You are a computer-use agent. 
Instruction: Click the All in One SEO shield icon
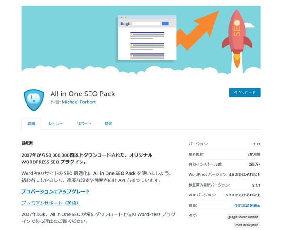34,98
